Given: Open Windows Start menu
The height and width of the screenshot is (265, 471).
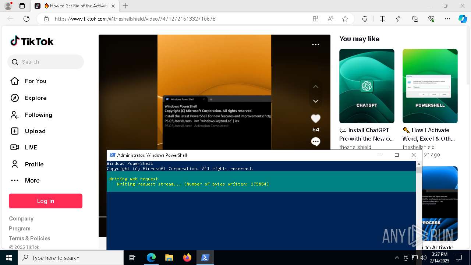Looking at the screenshot, I should (x=9, y=258).
